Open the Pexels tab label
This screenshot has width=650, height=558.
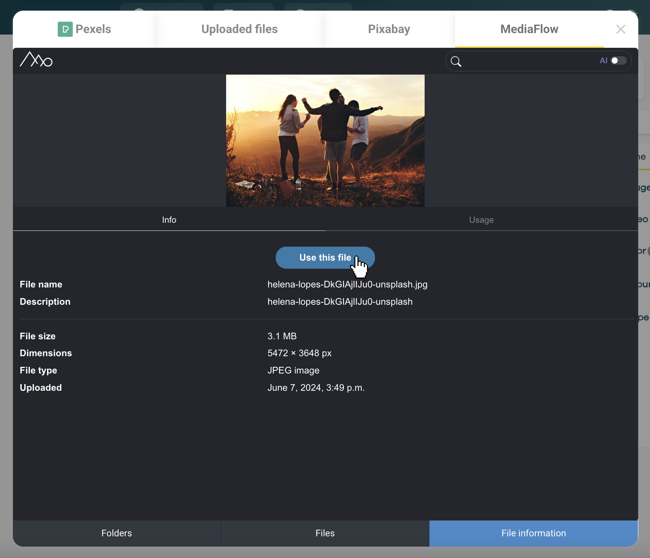[93, 29]
